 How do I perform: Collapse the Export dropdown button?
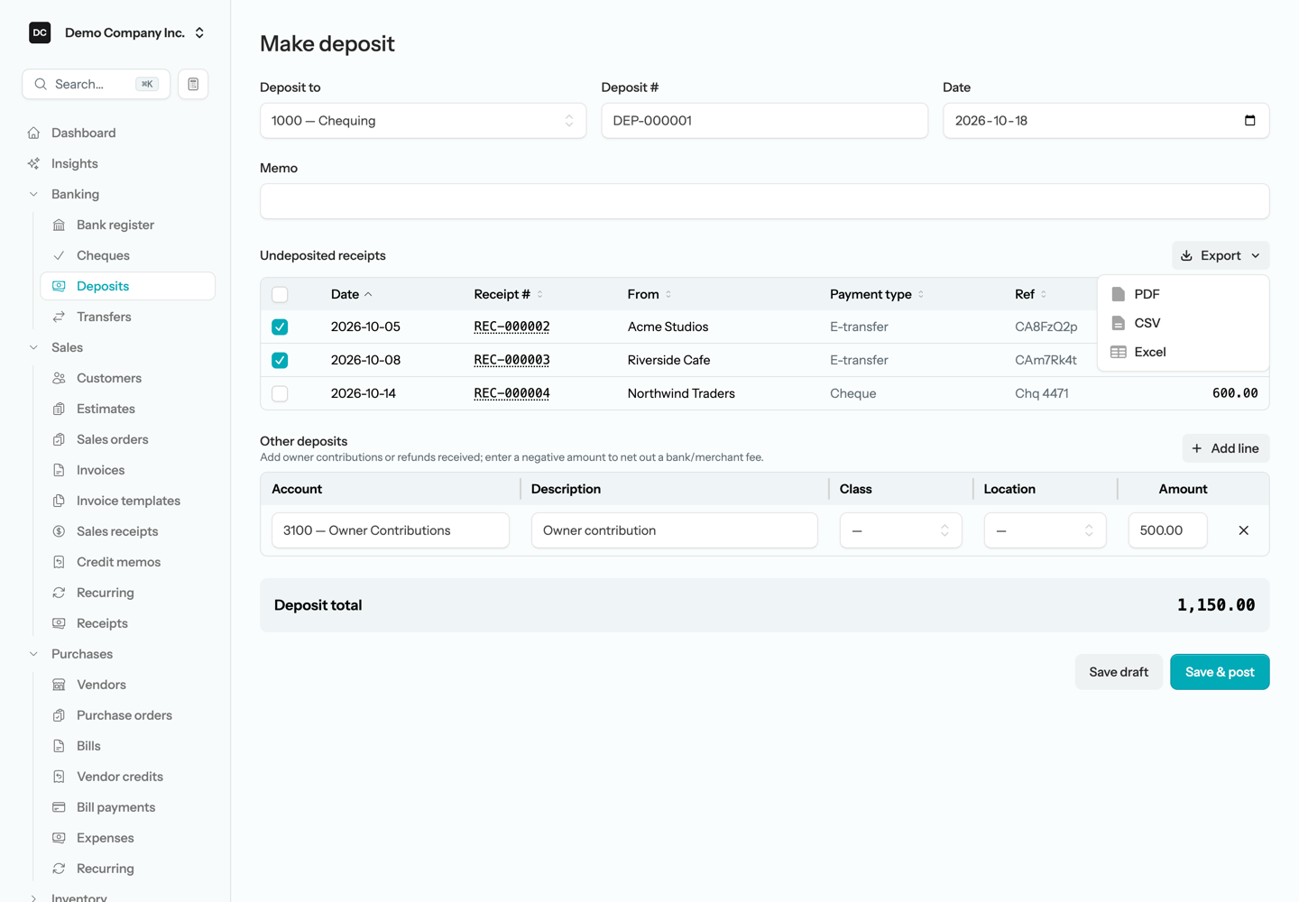pos(1221,255)
